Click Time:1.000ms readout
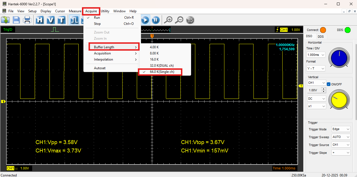Viewport: 357px width, 177px height. pos(284,168)
